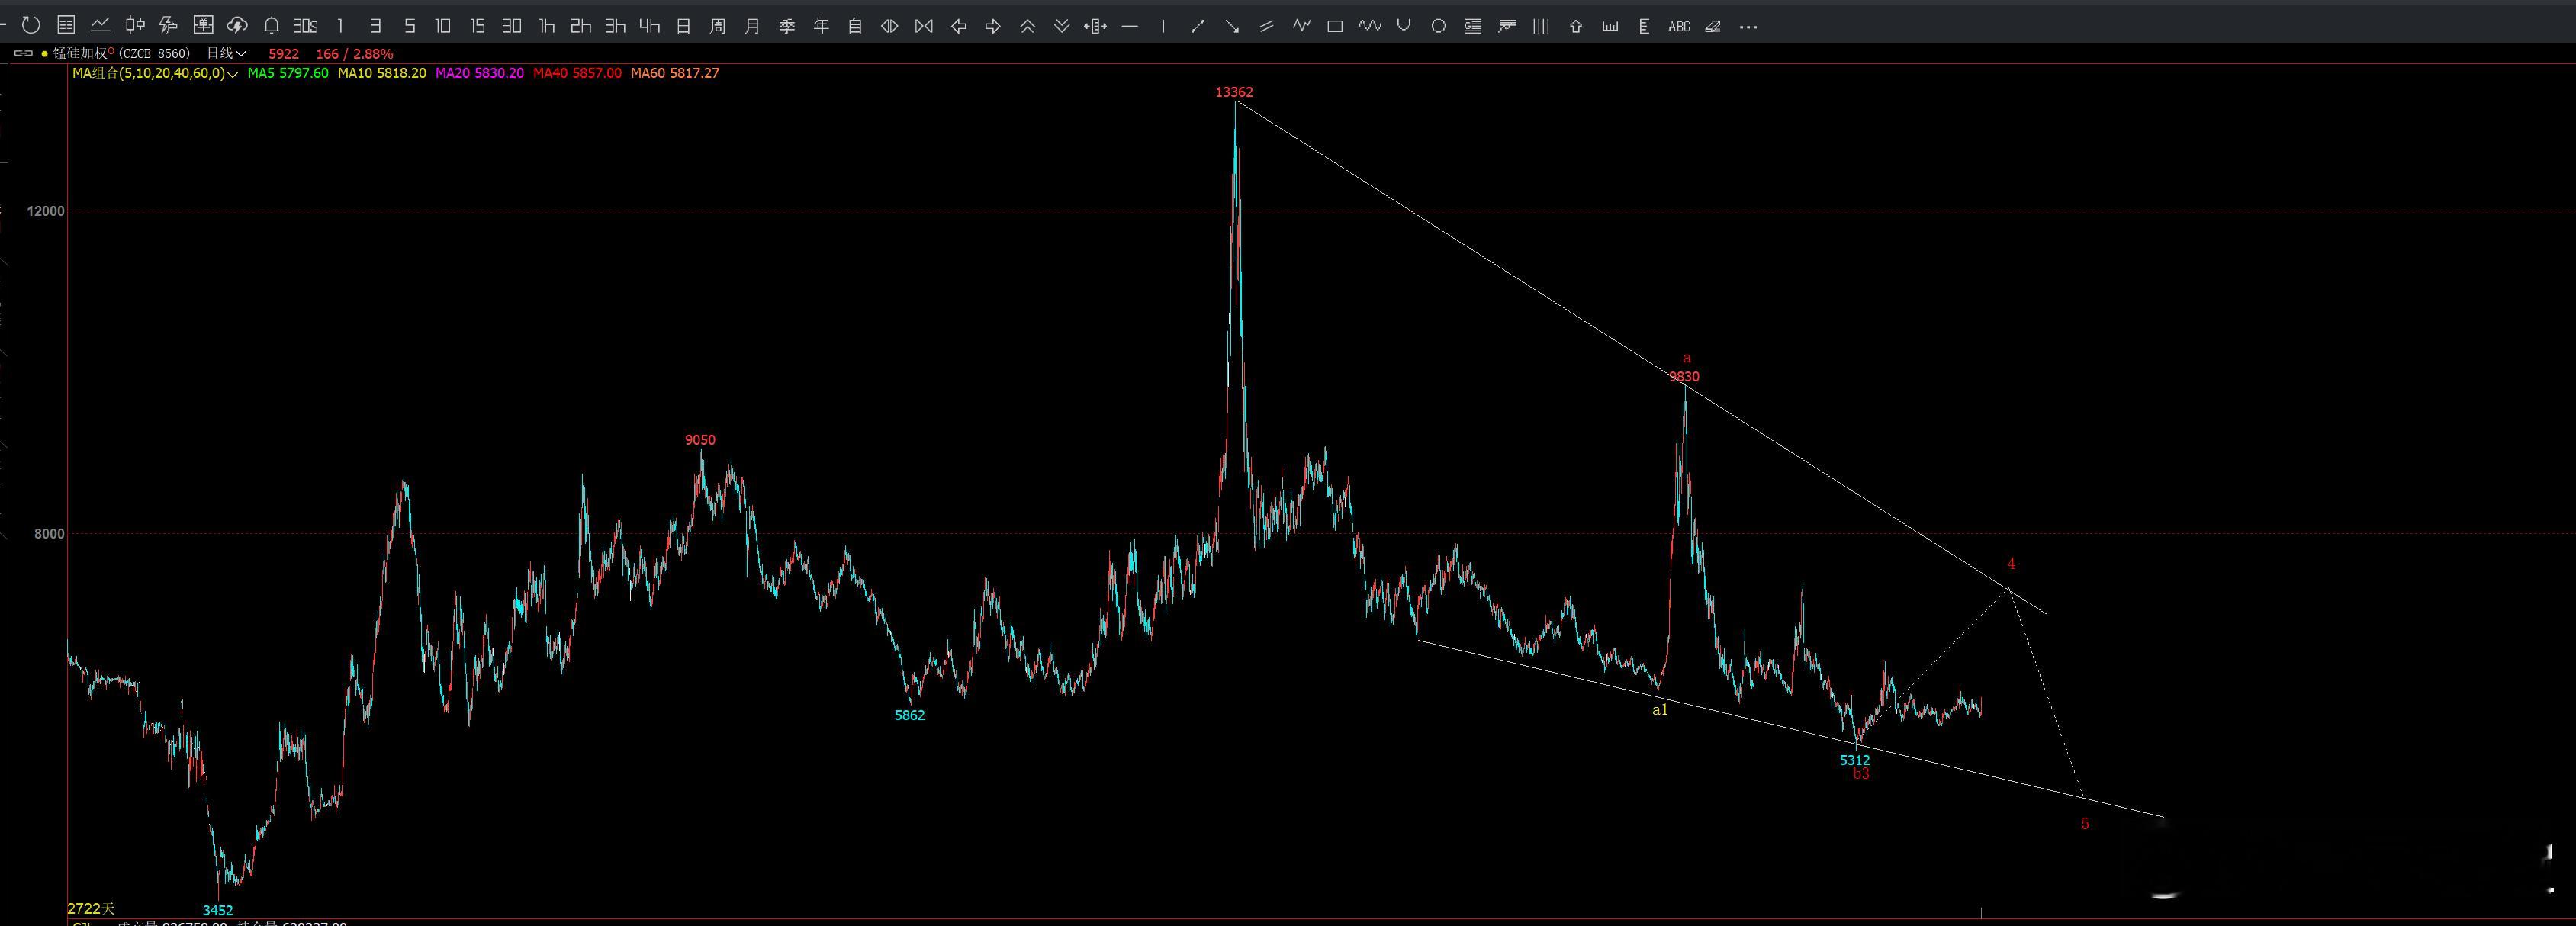The image size is (2576, 926).
Task: Open the alert bell icon
Action: (271, 26)
